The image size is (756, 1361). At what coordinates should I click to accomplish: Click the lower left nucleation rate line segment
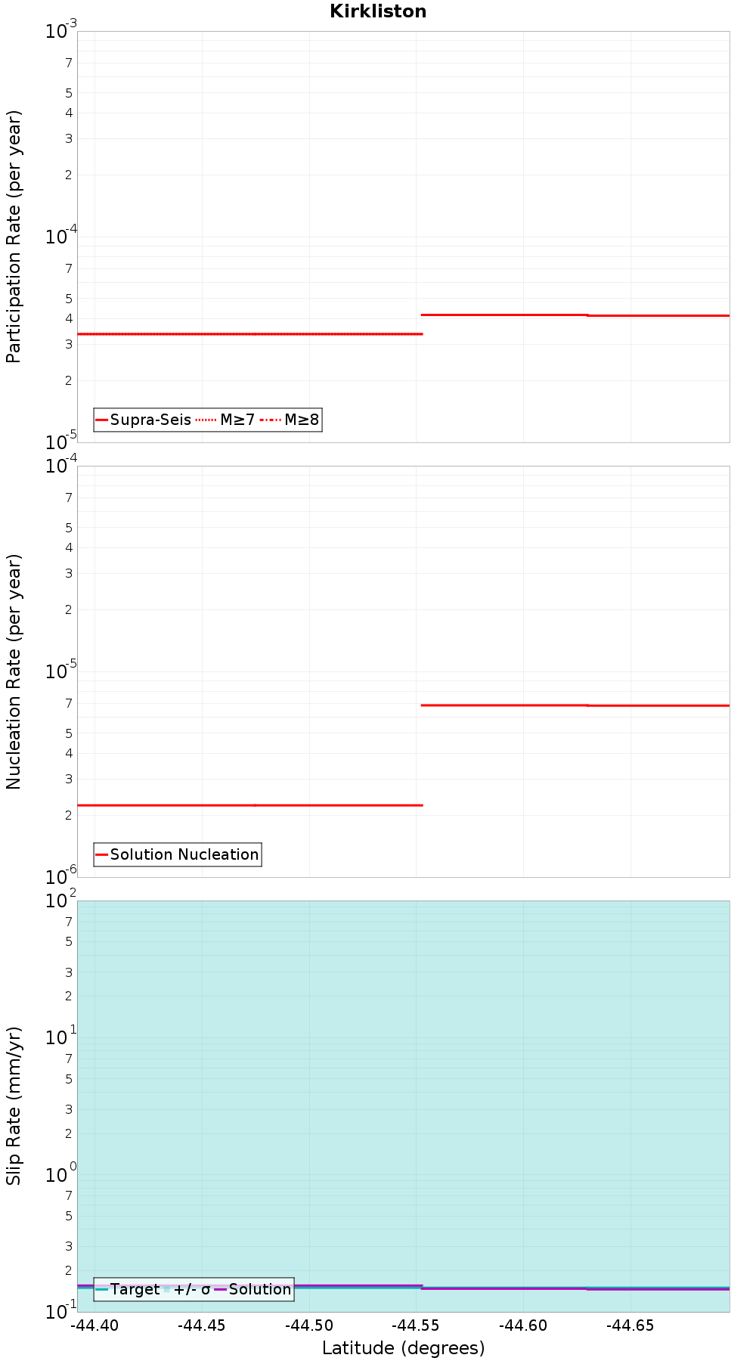point(249,805)
